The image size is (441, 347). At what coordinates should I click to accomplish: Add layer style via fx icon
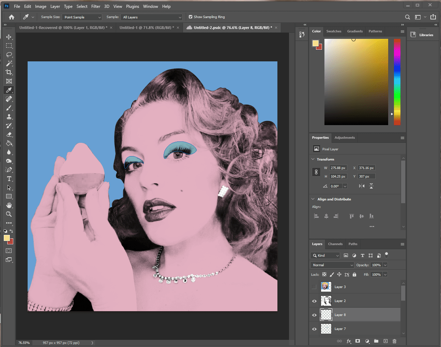coord(349,341)
